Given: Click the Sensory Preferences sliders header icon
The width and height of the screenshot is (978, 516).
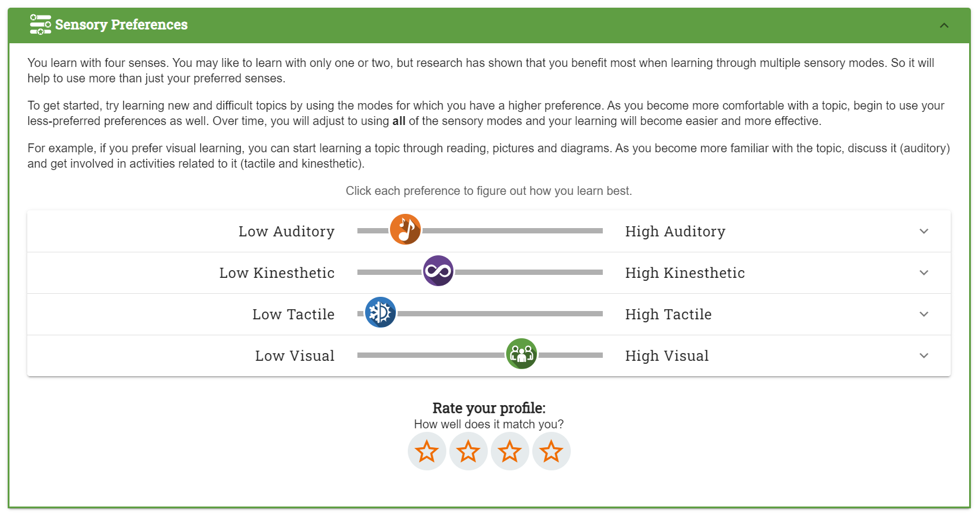Looking at the screenshot, I should pos(40,24).
